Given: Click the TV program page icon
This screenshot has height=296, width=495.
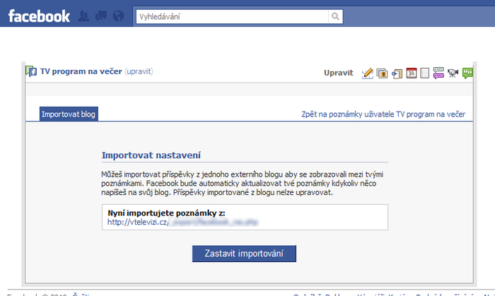Looking at the screenshot, I should 31,71.
